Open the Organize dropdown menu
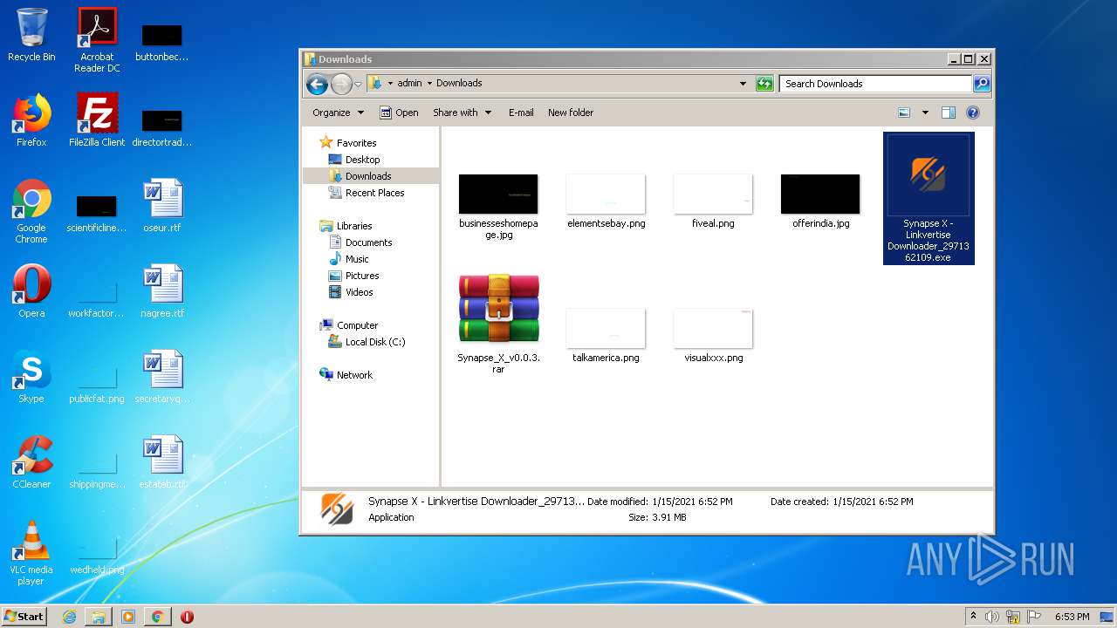 click(338, 113)
